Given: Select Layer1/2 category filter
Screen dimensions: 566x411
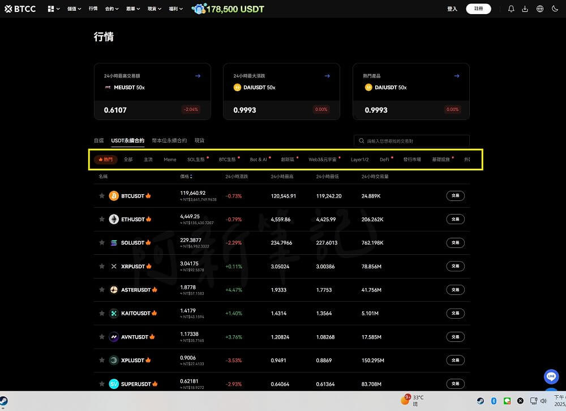Looking at the screenshot, I should (x=359, y=159).
